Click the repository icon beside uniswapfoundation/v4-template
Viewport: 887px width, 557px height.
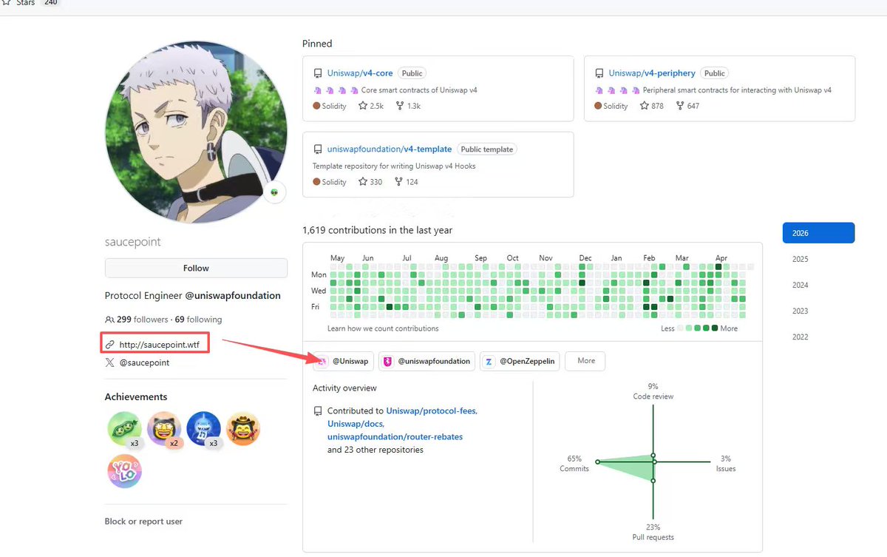coord(318,149)
